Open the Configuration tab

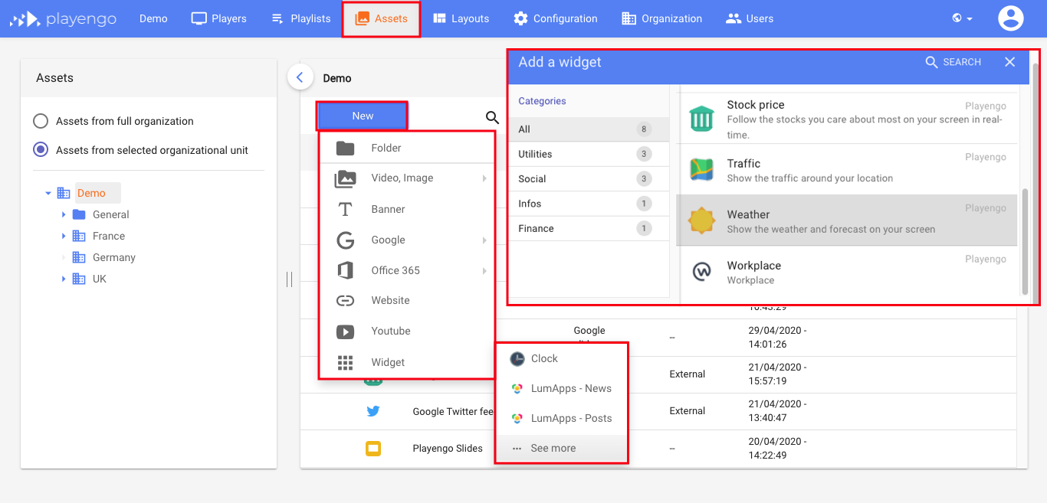(x=556, y=18)
